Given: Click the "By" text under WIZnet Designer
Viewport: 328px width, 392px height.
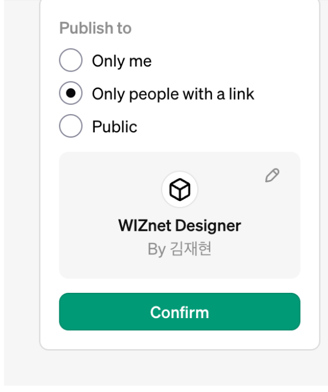Looking at the screenshot, I should [157, 249].
